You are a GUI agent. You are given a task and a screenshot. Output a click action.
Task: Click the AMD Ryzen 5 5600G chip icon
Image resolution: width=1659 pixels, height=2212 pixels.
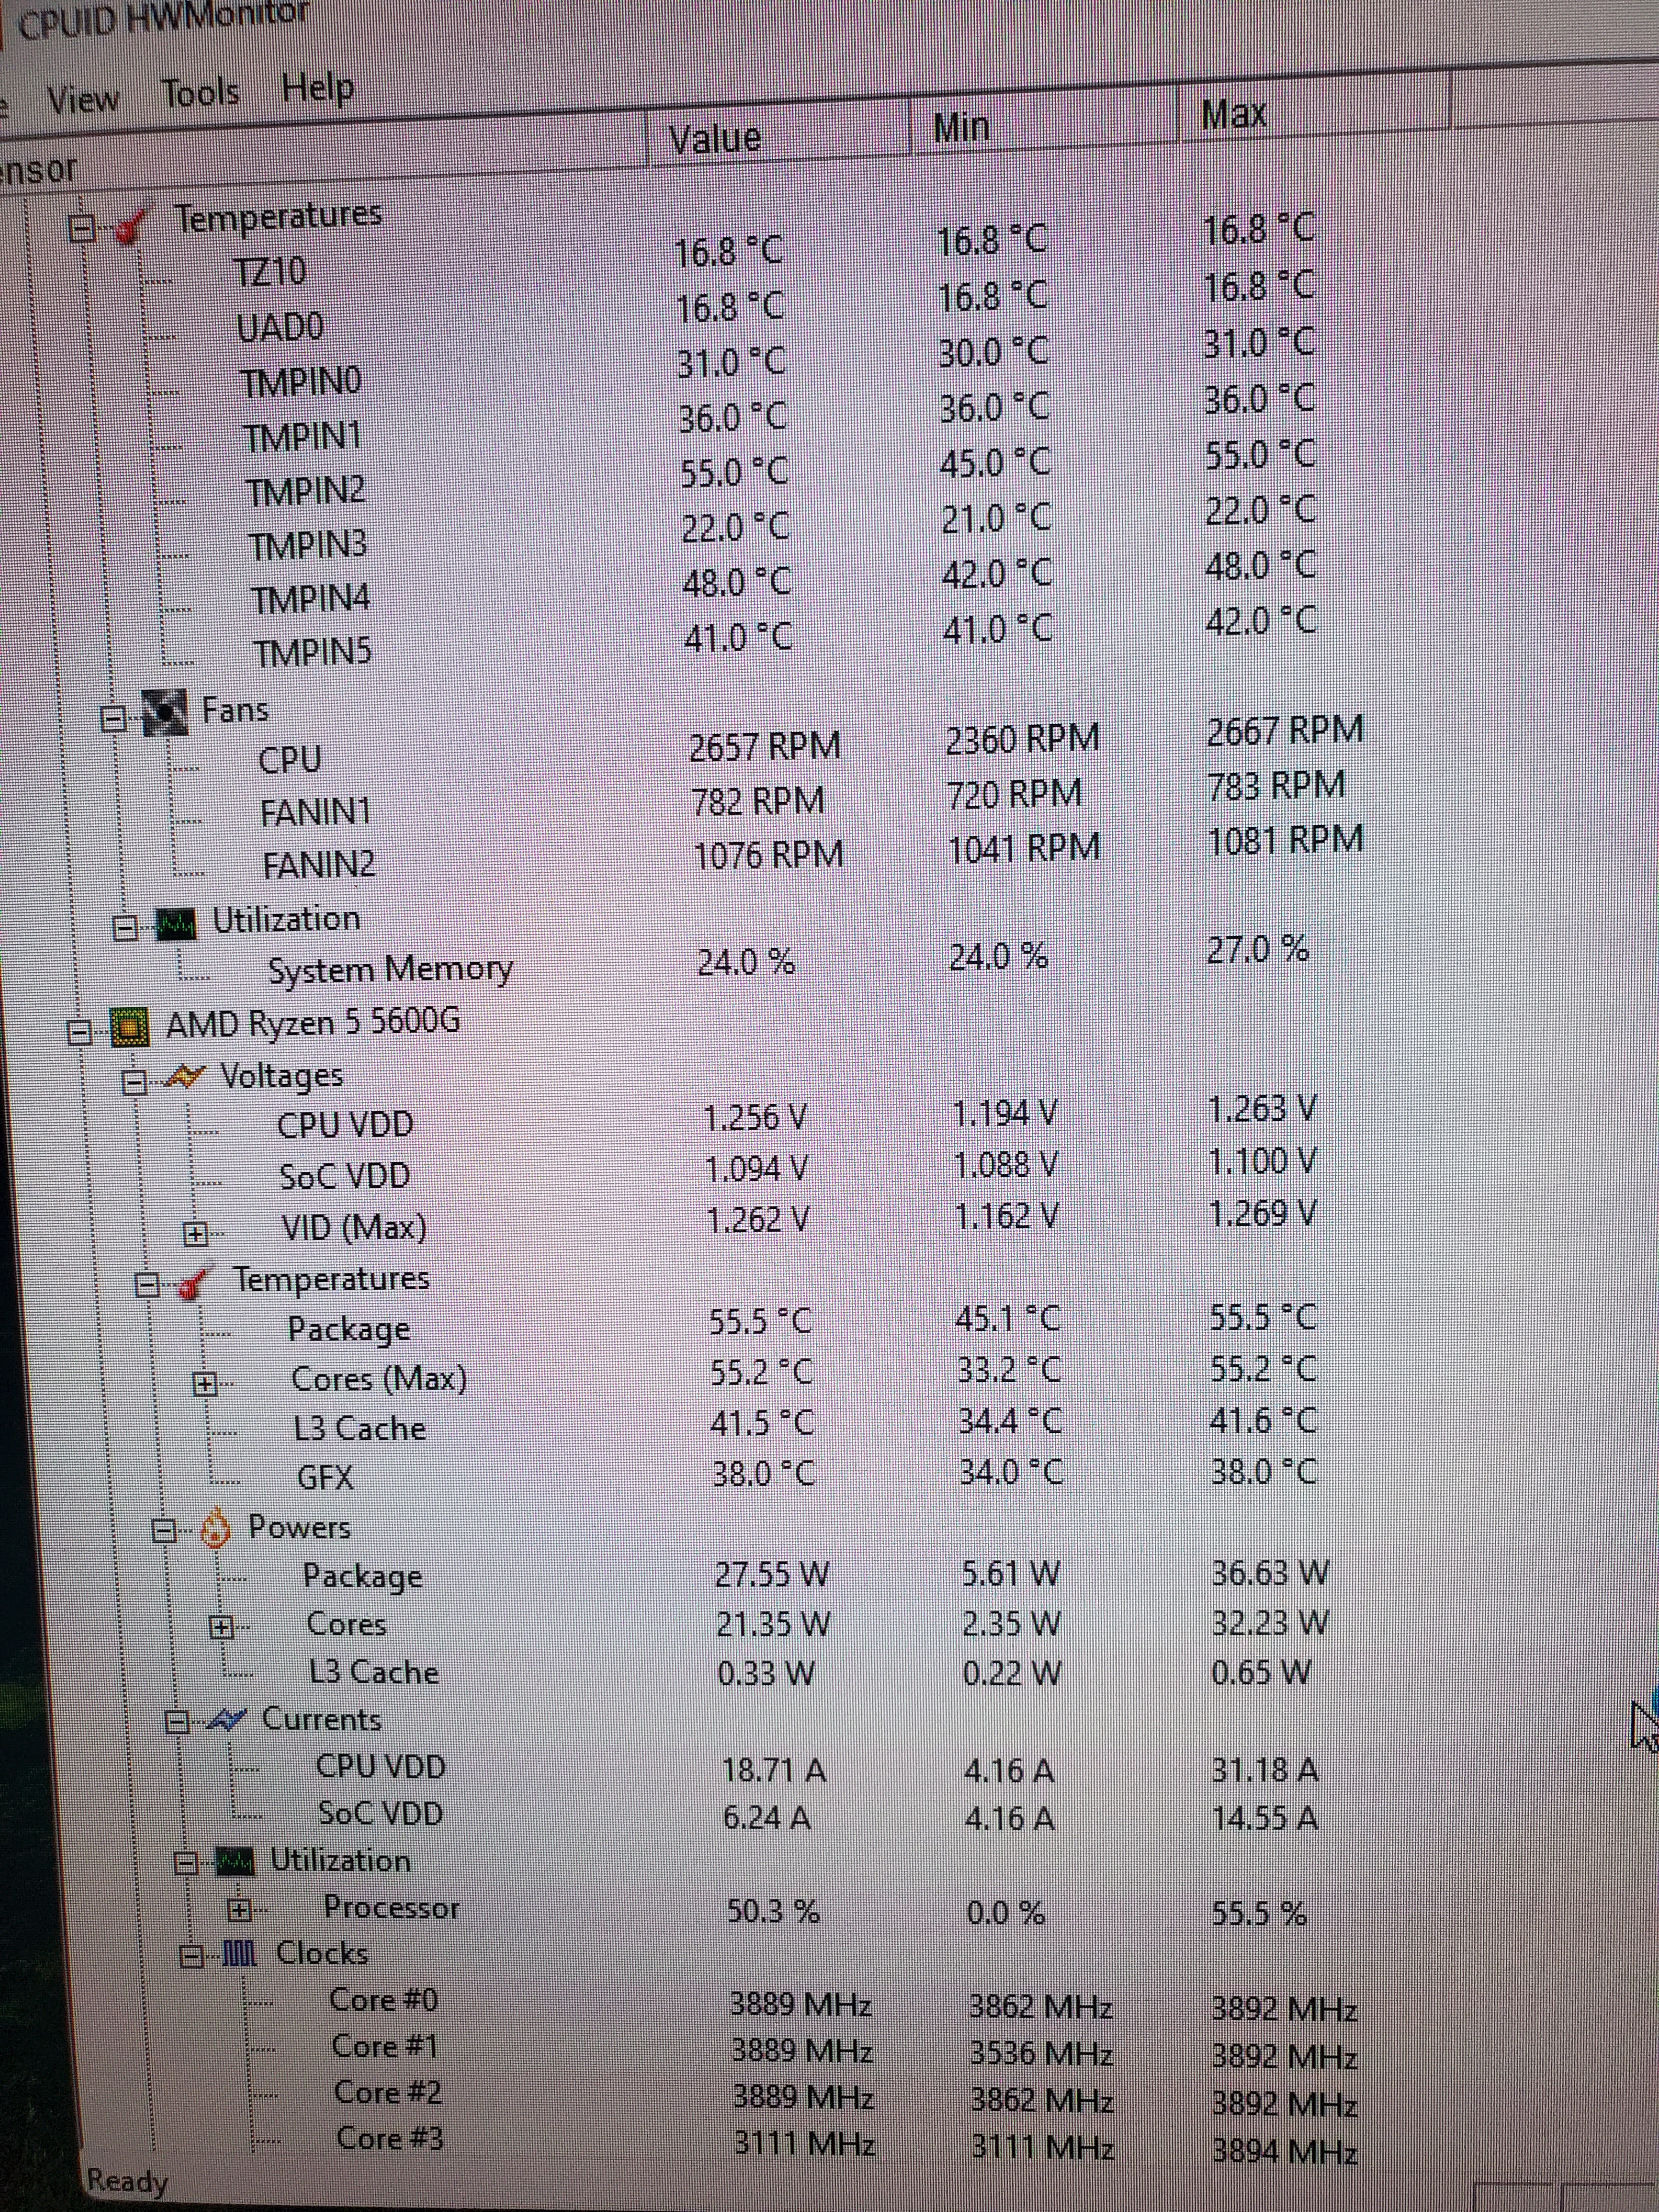point(130,1027)
